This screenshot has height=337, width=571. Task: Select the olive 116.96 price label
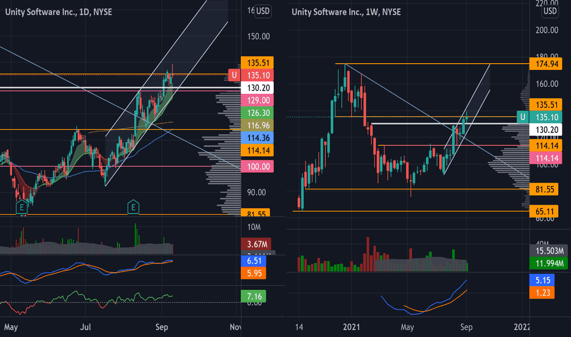pyautogui.click(x=257, y=126)
